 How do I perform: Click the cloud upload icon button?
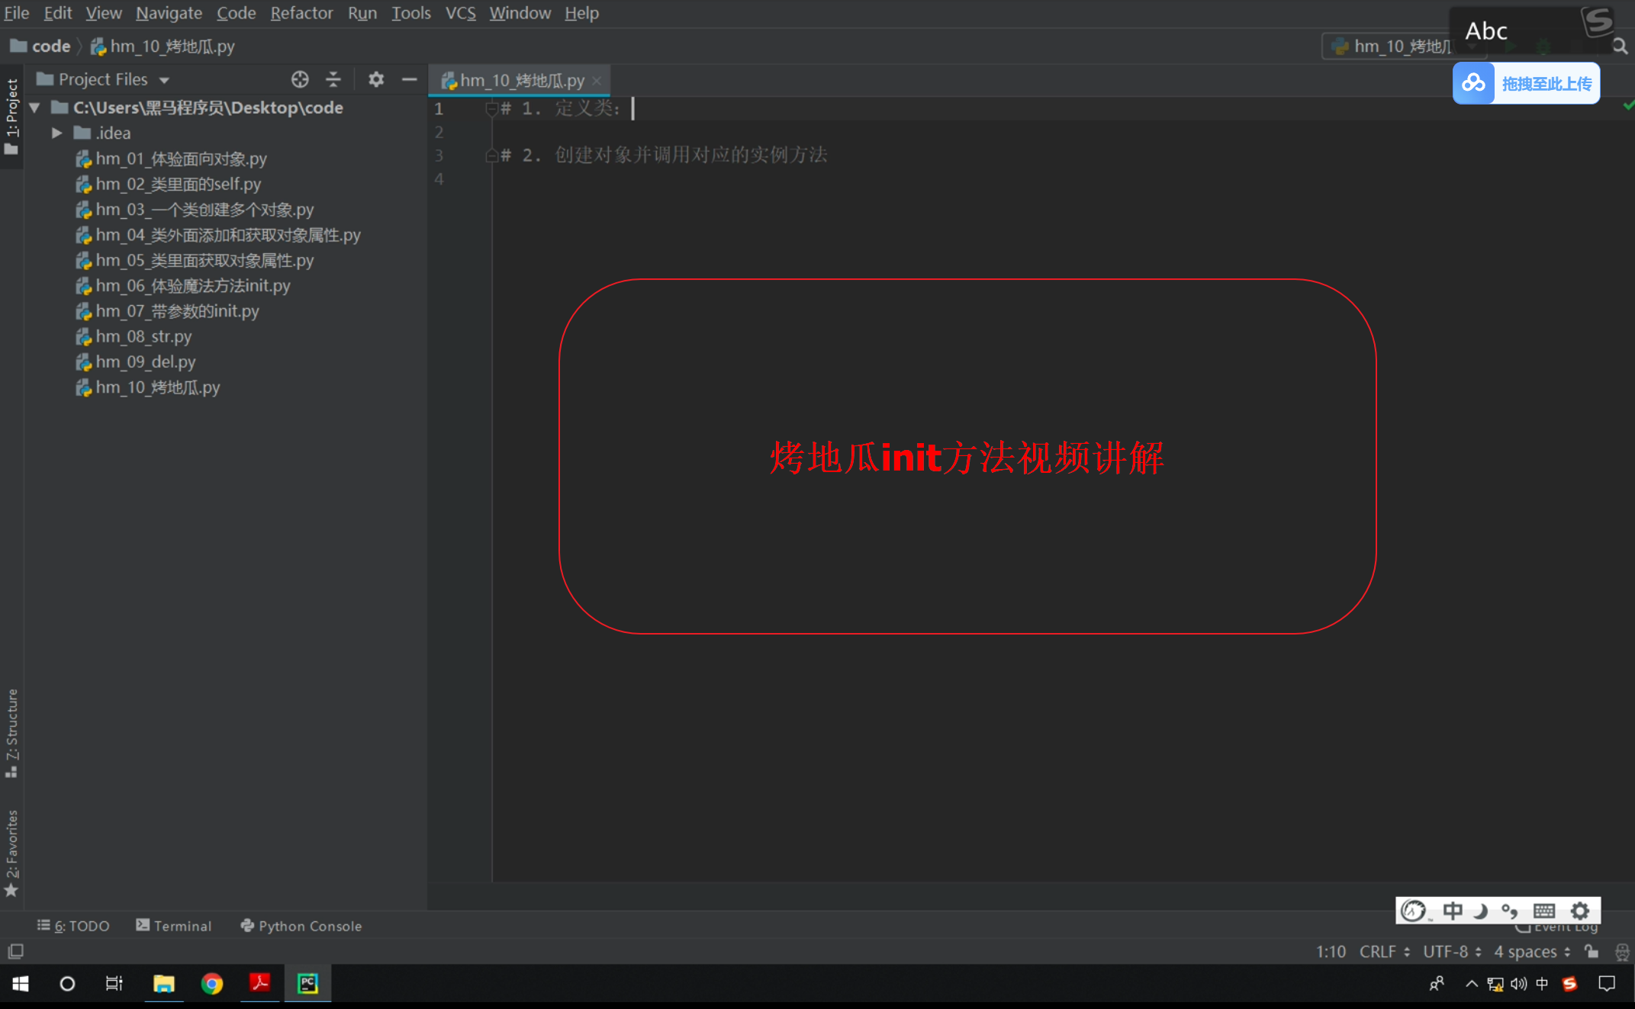1473,83
